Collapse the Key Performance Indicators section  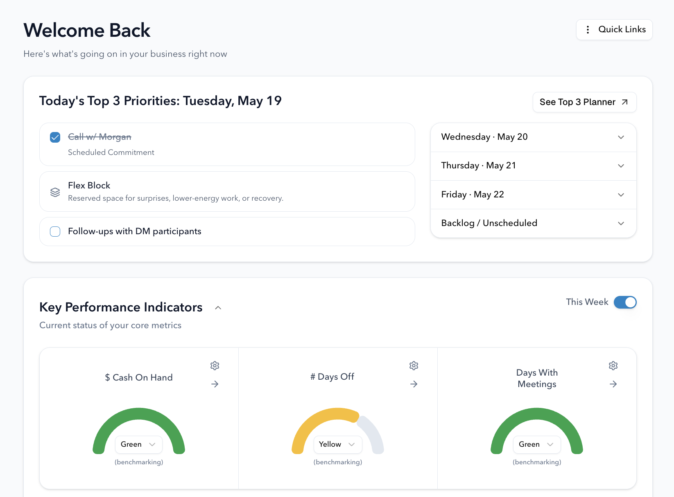click(x=218, y=308)
